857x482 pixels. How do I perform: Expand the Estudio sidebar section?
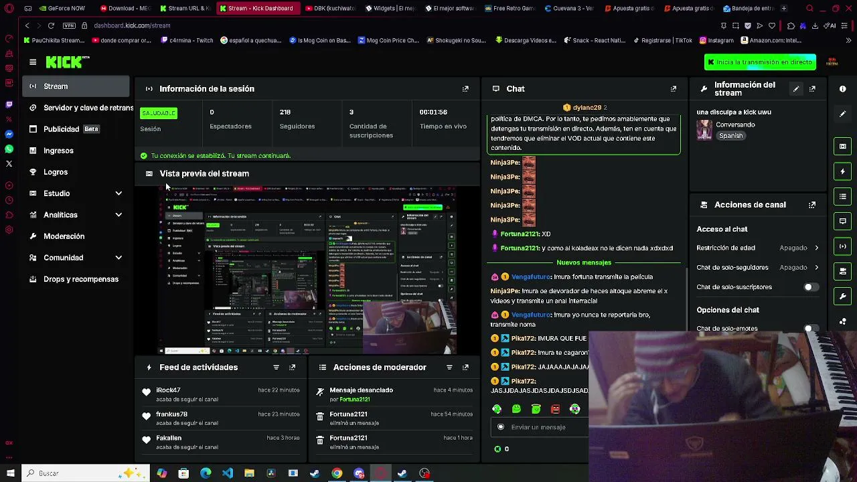point(119,193)
